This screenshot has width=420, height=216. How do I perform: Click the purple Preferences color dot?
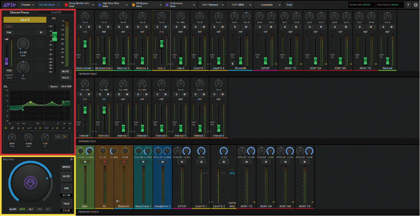(167, 5)
